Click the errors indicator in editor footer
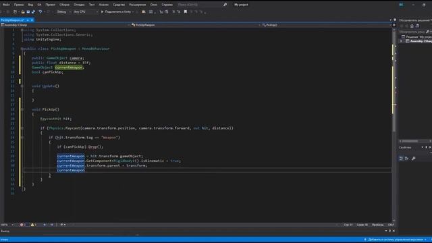 tap(23, 225)
